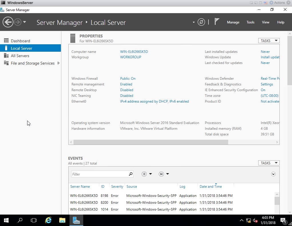
Task: Sort events by Source column
Action: point(132,186)
